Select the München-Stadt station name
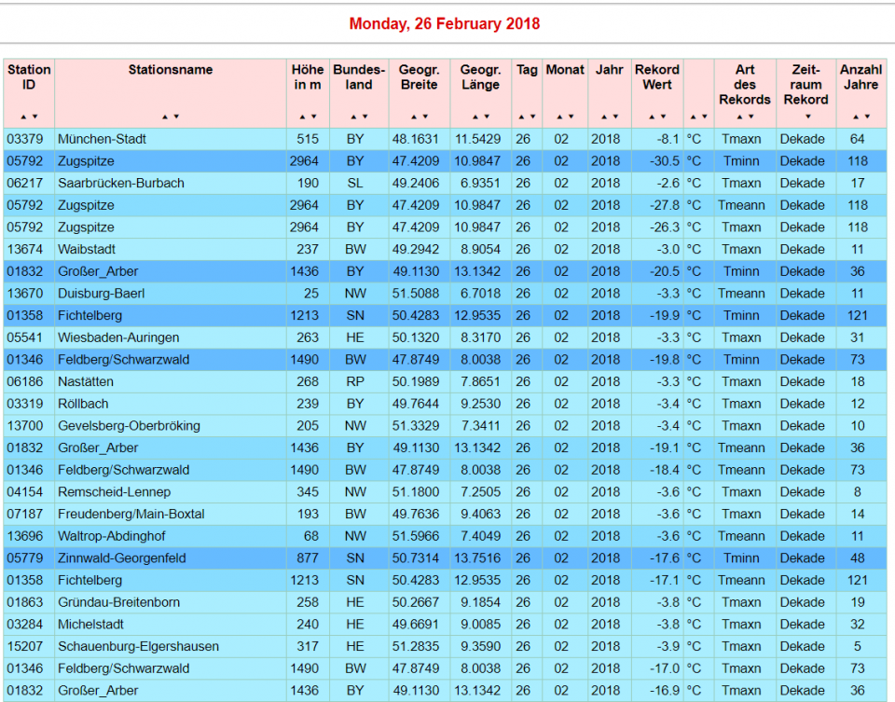Screen dimensions: 895x702 102,139
